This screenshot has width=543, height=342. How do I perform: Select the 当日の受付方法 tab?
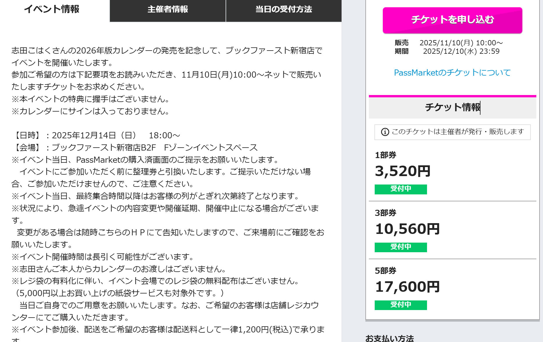[x=284, y=9]
